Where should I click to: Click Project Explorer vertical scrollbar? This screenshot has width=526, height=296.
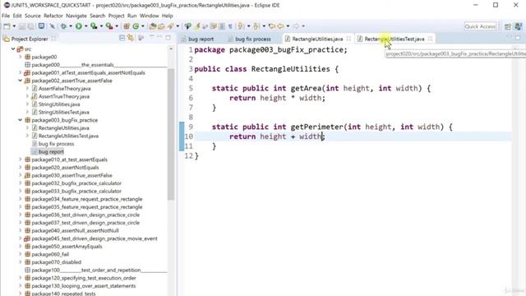pos(171,134)
